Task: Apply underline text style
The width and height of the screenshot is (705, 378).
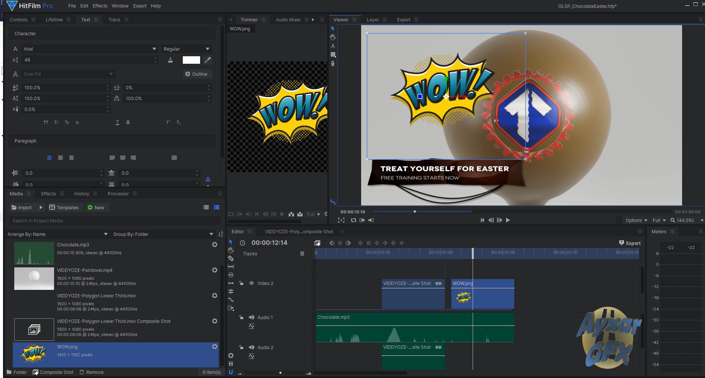Action: point(117,123)
